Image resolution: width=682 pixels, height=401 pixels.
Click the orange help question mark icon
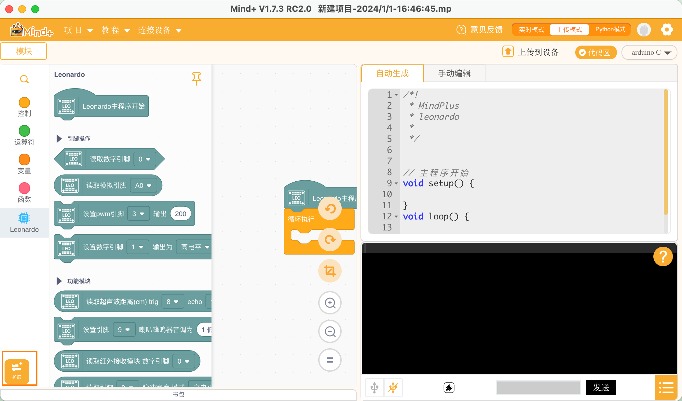663,256
